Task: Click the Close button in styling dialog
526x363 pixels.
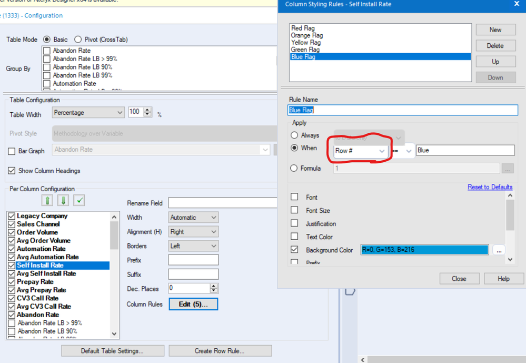Action: tap(459, 279)
